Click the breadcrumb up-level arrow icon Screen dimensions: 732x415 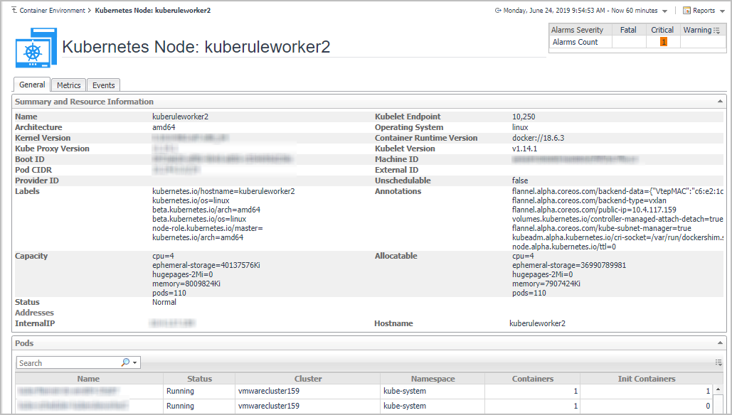tap(14, 11)
